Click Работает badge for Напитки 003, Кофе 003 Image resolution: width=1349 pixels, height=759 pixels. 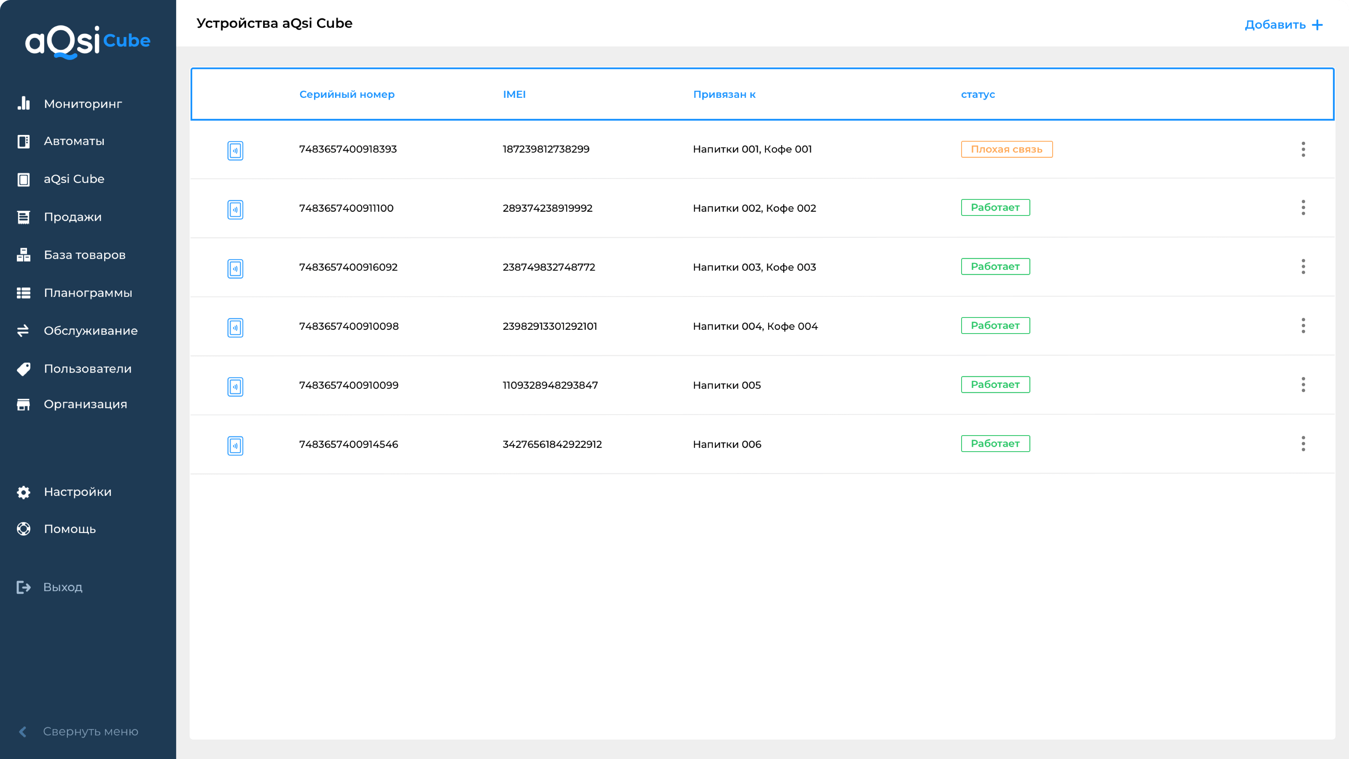coord(995,266)
